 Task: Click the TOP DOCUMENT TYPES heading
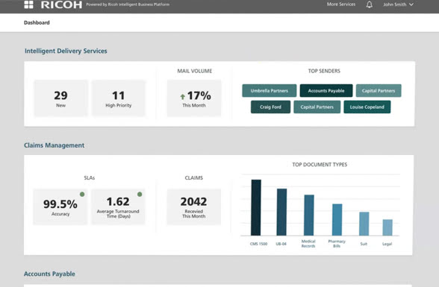[320, 165]
